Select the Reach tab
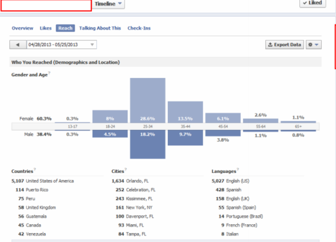Viewport: 336px width, 242px height. 65,28
